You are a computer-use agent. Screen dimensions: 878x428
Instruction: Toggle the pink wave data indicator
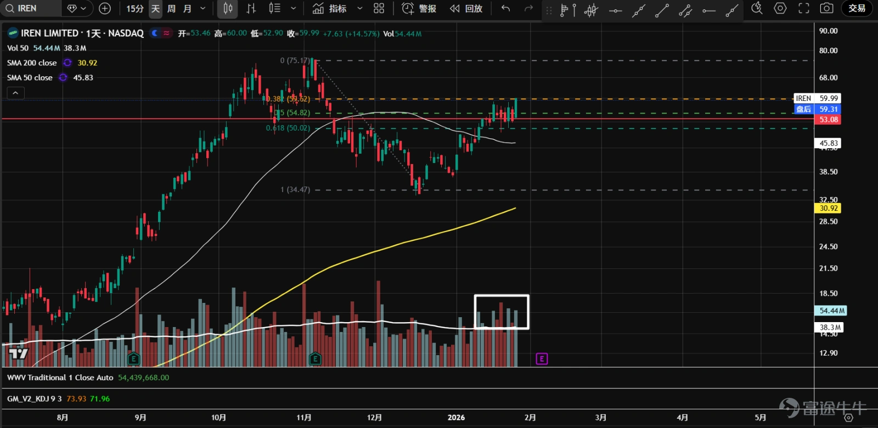point(166,33)
